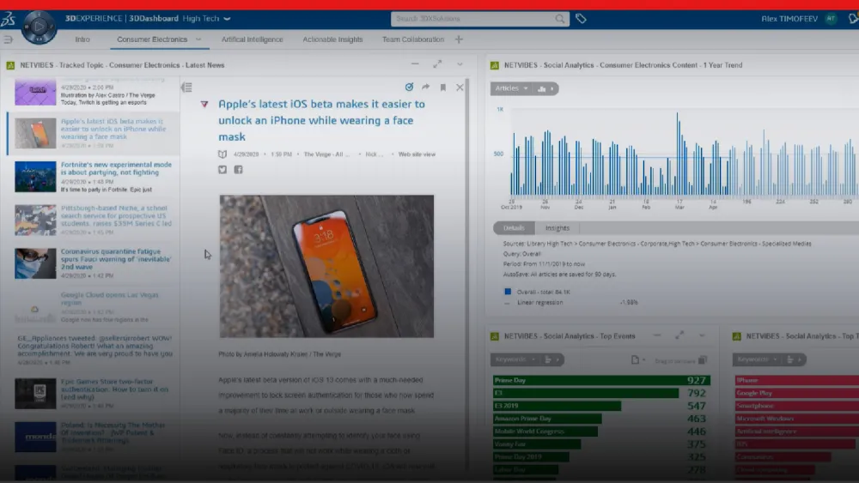Minimize the Top Events widget
859x483 pixels.
click(657, 335)
